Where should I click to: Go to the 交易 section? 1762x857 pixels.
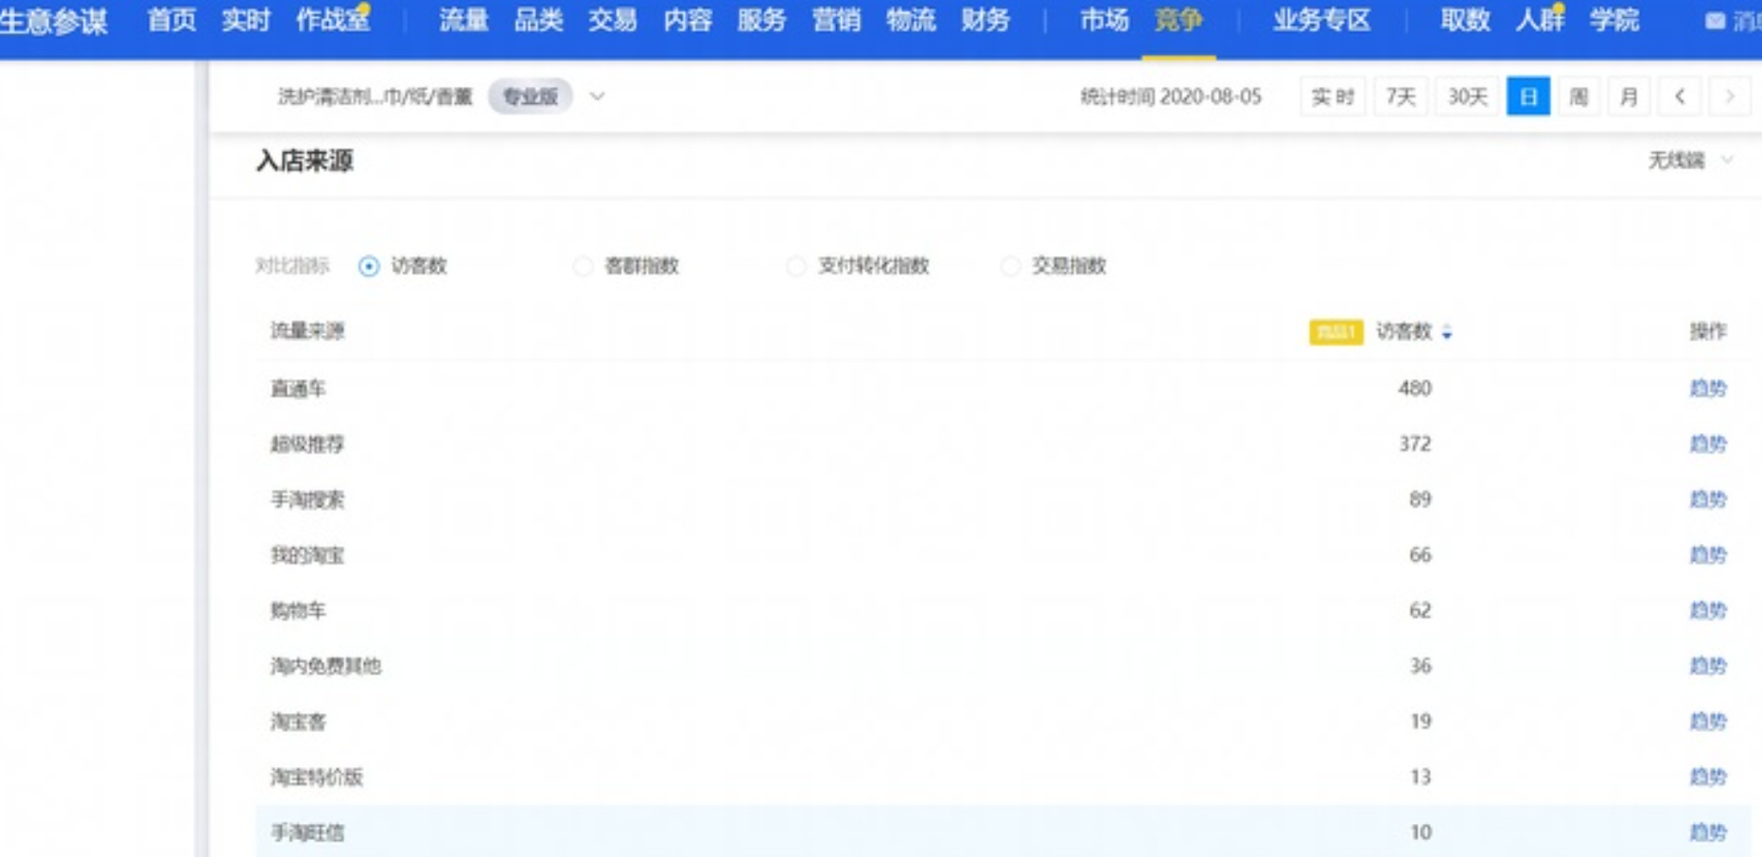pos(613,20)
